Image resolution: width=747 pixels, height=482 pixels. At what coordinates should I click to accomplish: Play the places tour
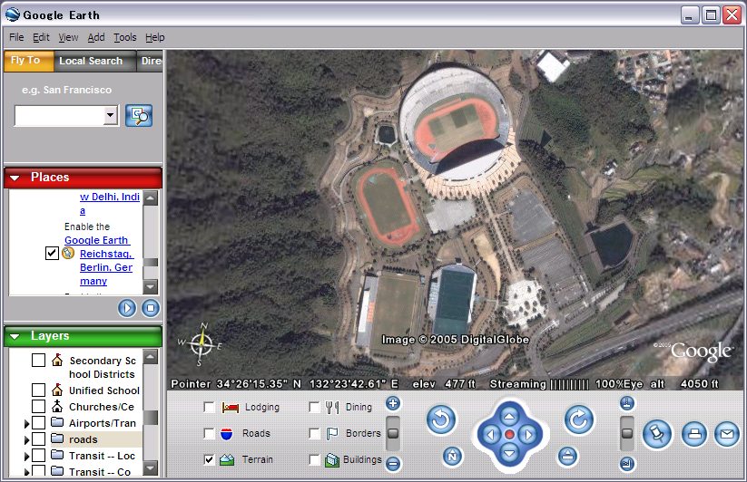click(x=127, y=308)
